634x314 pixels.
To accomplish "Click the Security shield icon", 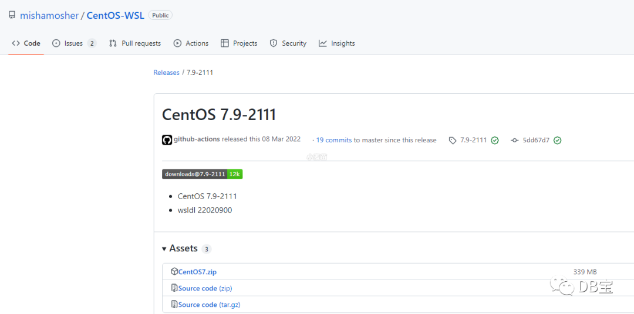I will (x=274, y=43).
